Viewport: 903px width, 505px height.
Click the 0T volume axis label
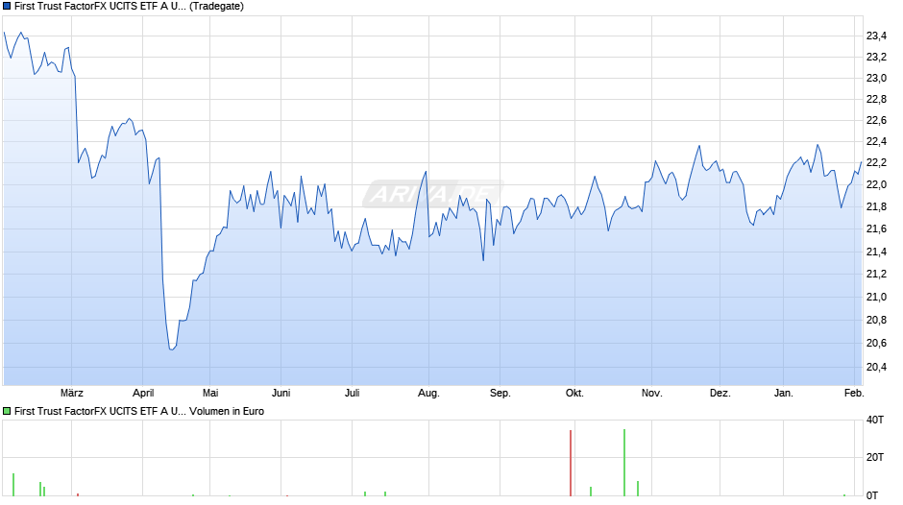pos(872,495)
